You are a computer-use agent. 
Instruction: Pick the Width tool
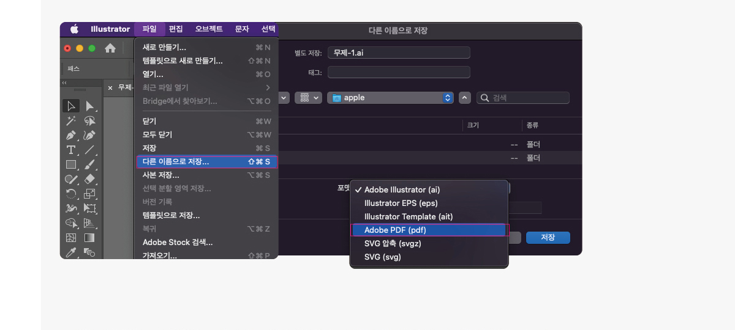pyautogui.click(x=71, y=208)
